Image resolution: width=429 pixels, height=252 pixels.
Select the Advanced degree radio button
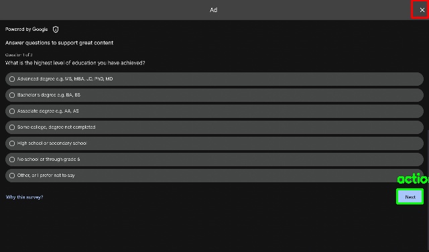point(12,79)
